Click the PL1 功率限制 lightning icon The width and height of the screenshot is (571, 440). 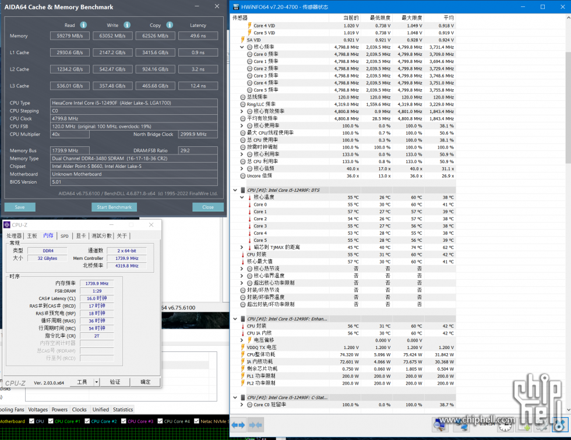pos(243,376)
